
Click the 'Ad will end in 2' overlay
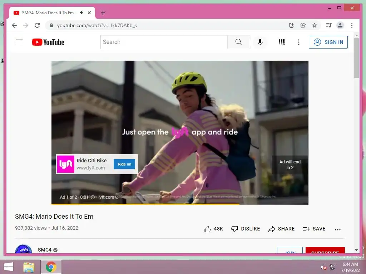[x=290, y=165]
